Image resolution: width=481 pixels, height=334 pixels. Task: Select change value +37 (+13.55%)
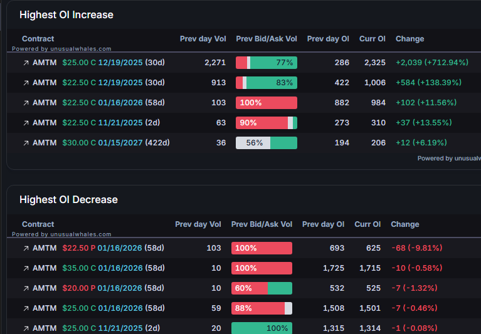pos(424,123)
